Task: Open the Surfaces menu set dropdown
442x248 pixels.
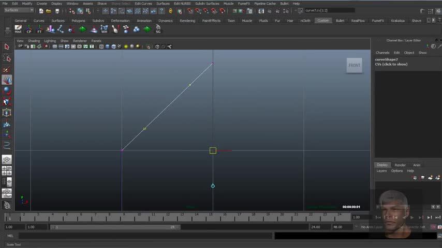Action: click(x=19, y=10)
